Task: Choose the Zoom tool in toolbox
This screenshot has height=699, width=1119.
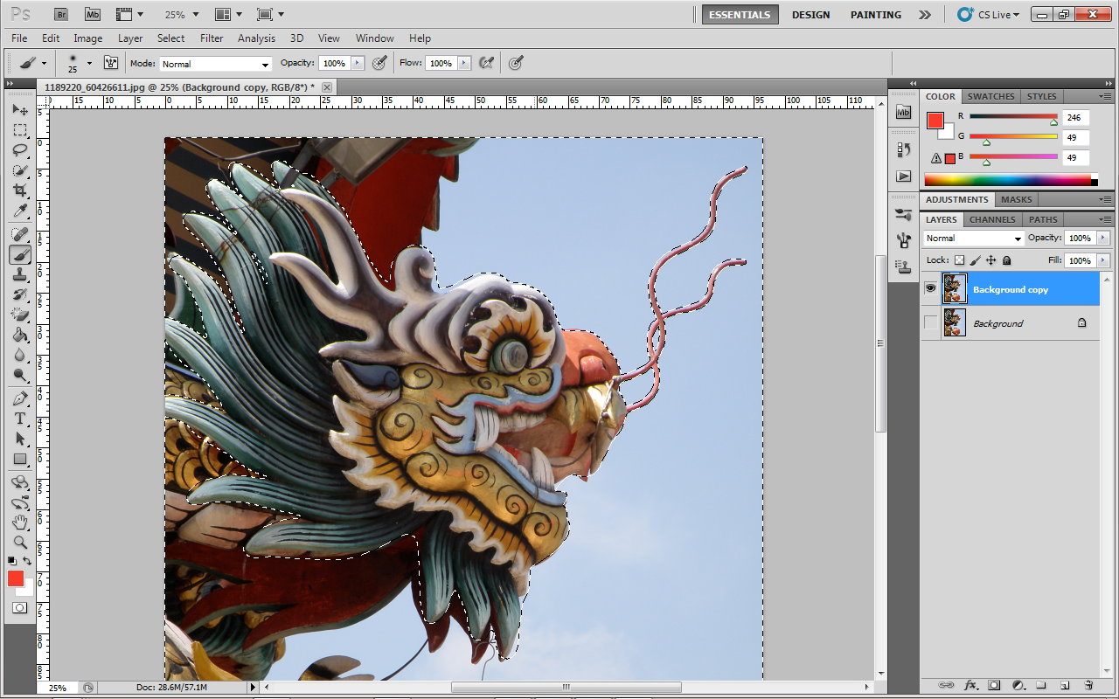Action: click(20, 542)
